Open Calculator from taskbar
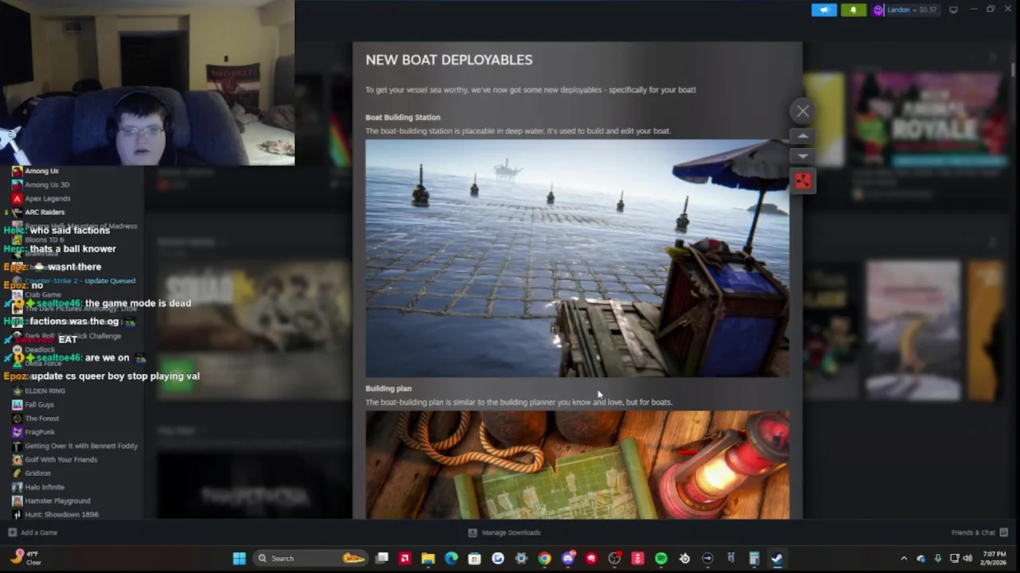 pos(754,558)
